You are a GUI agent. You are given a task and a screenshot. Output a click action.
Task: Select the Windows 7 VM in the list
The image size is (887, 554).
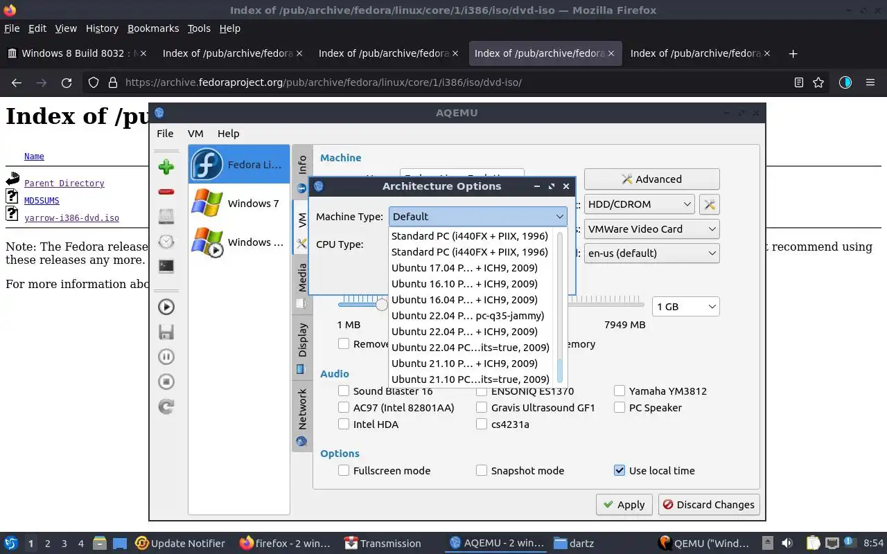point(239,203)
